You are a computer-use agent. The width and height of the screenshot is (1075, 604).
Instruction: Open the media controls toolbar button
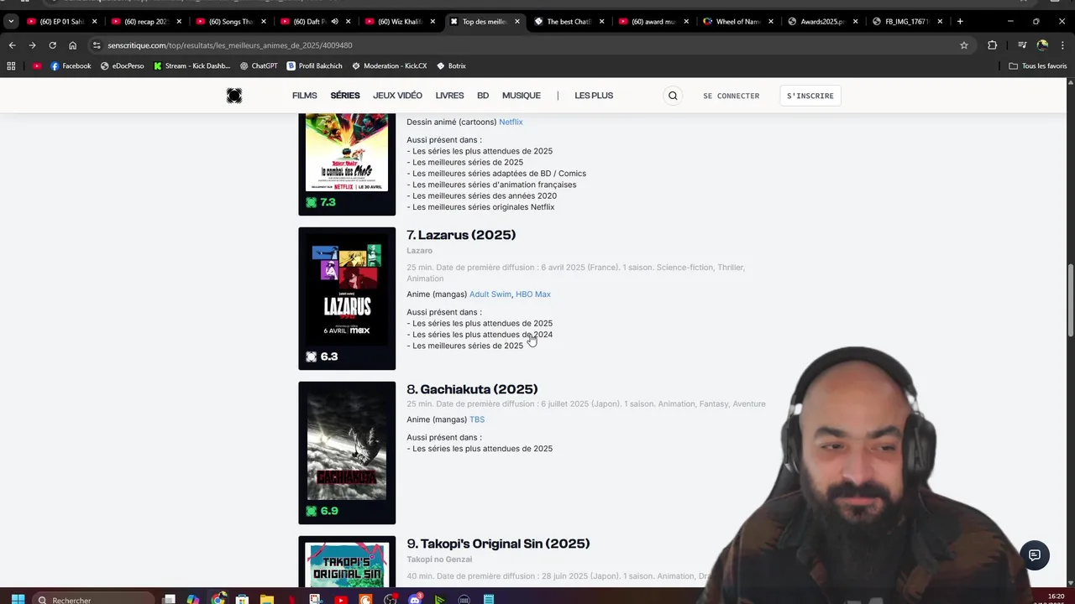click(1022, 45)
